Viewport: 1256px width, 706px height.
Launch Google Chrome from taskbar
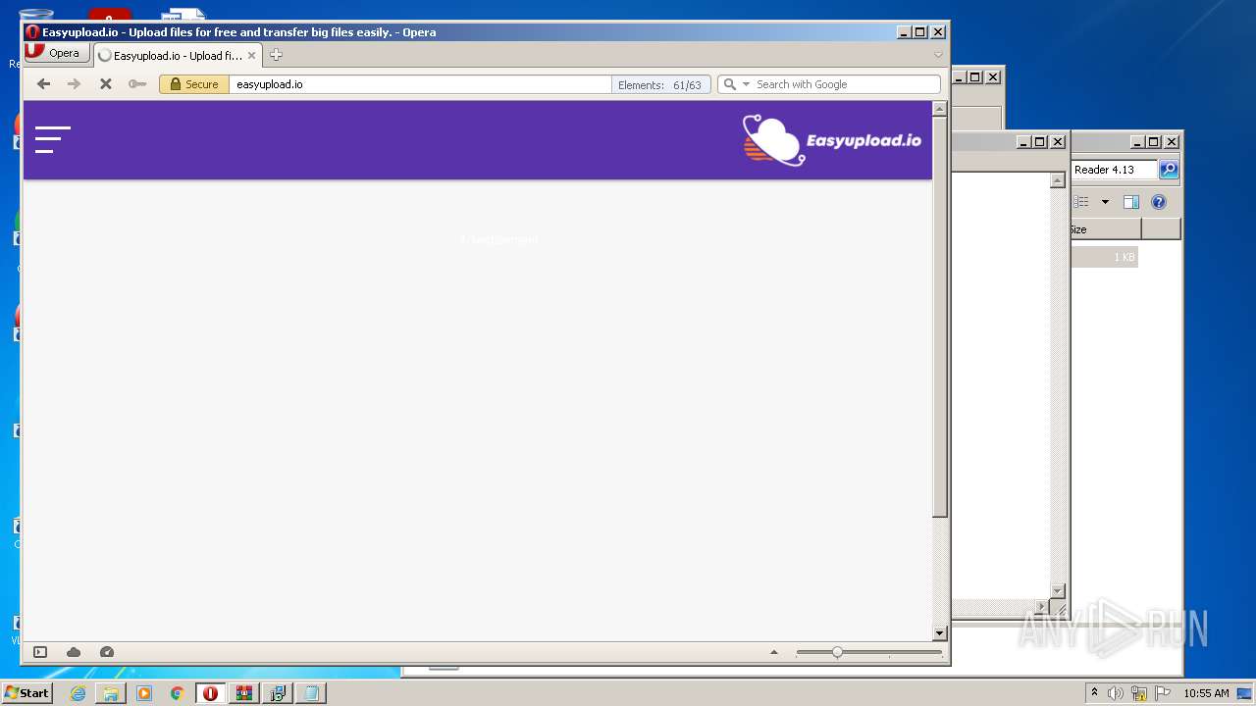point(178,693)
